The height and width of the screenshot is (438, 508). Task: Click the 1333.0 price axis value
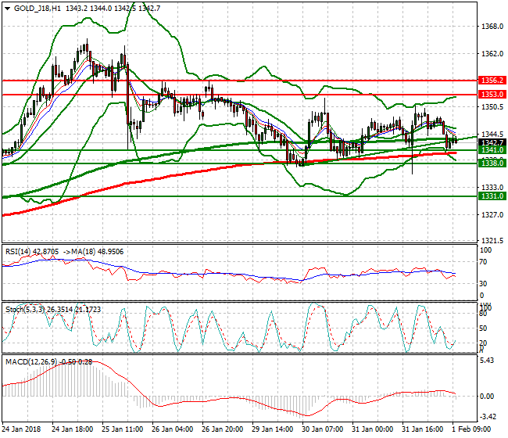pos(492,188)
